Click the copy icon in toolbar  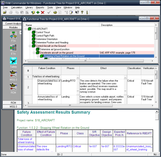(x=17, y=13)
